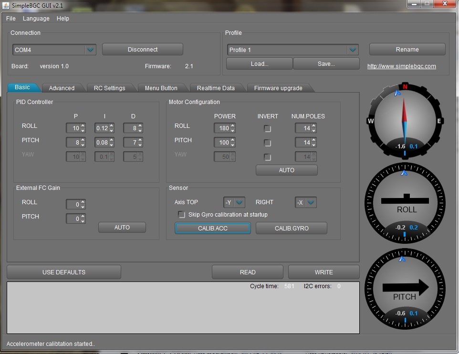Expand the Profile 1 dropdown
Image resolution: width=459 pixels, height=354 pixels.
(x=353, y=50)
